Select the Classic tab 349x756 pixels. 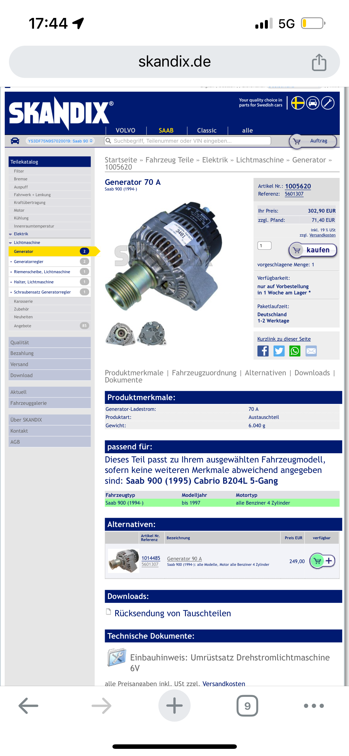point(207,130)
